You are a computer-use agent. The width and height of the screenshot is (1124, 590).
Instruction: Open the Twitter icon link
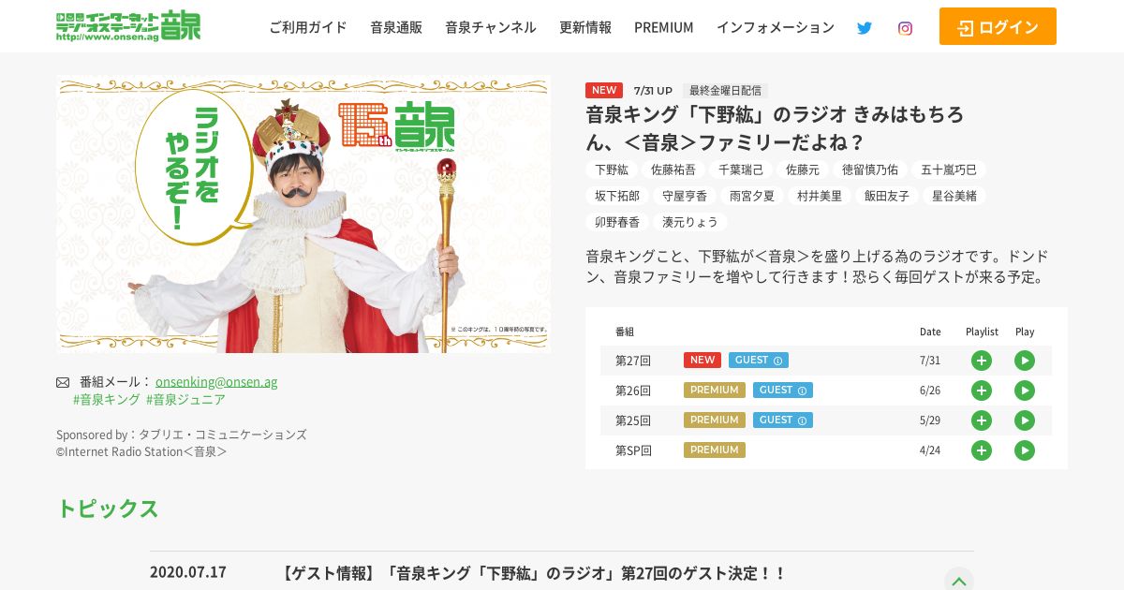point(865,28)
